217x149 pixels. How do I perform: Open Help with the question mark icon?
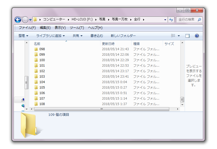tap(197, 36)
